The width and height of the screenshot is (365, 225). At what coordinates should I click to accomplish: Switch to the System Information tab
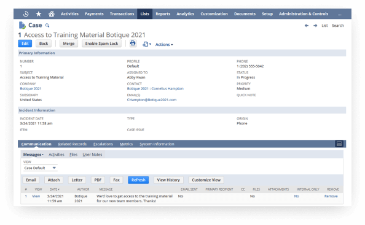pyautogui.click(x=157, y=144)
